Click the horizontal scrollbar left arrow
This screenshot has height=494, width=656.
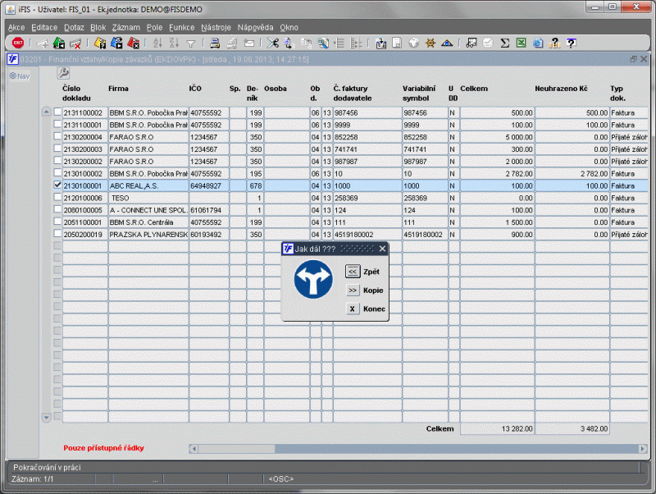pyautogui.click(x=194, y=449)
